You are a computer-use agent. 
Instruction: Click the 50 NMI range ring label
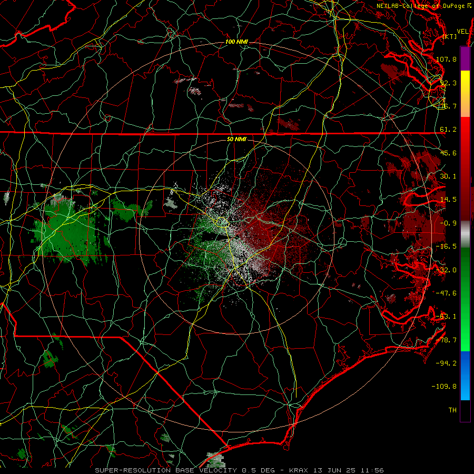pos(236,139)
